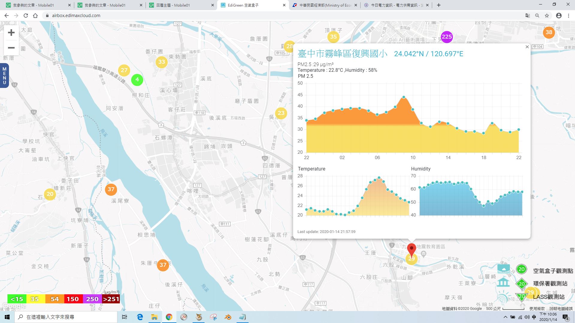This screenshot has width=575, height=323.
Task: Select the purple 225 sensor marker
Action: (x=447, y=37)
